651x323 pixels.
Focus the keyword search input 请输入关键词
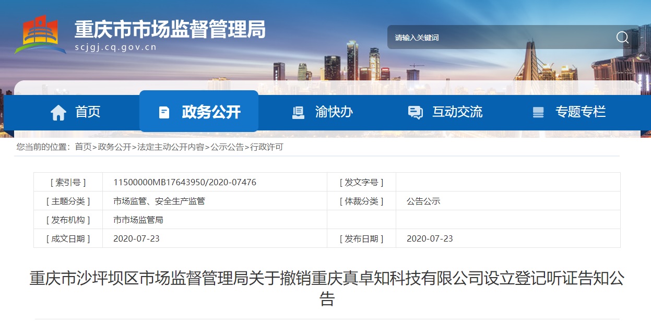click(501, 38)
